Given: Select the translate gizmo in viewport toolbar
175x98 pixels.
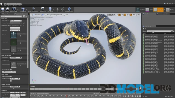Looking at the screenshot, I should click(x=108, y=15).
